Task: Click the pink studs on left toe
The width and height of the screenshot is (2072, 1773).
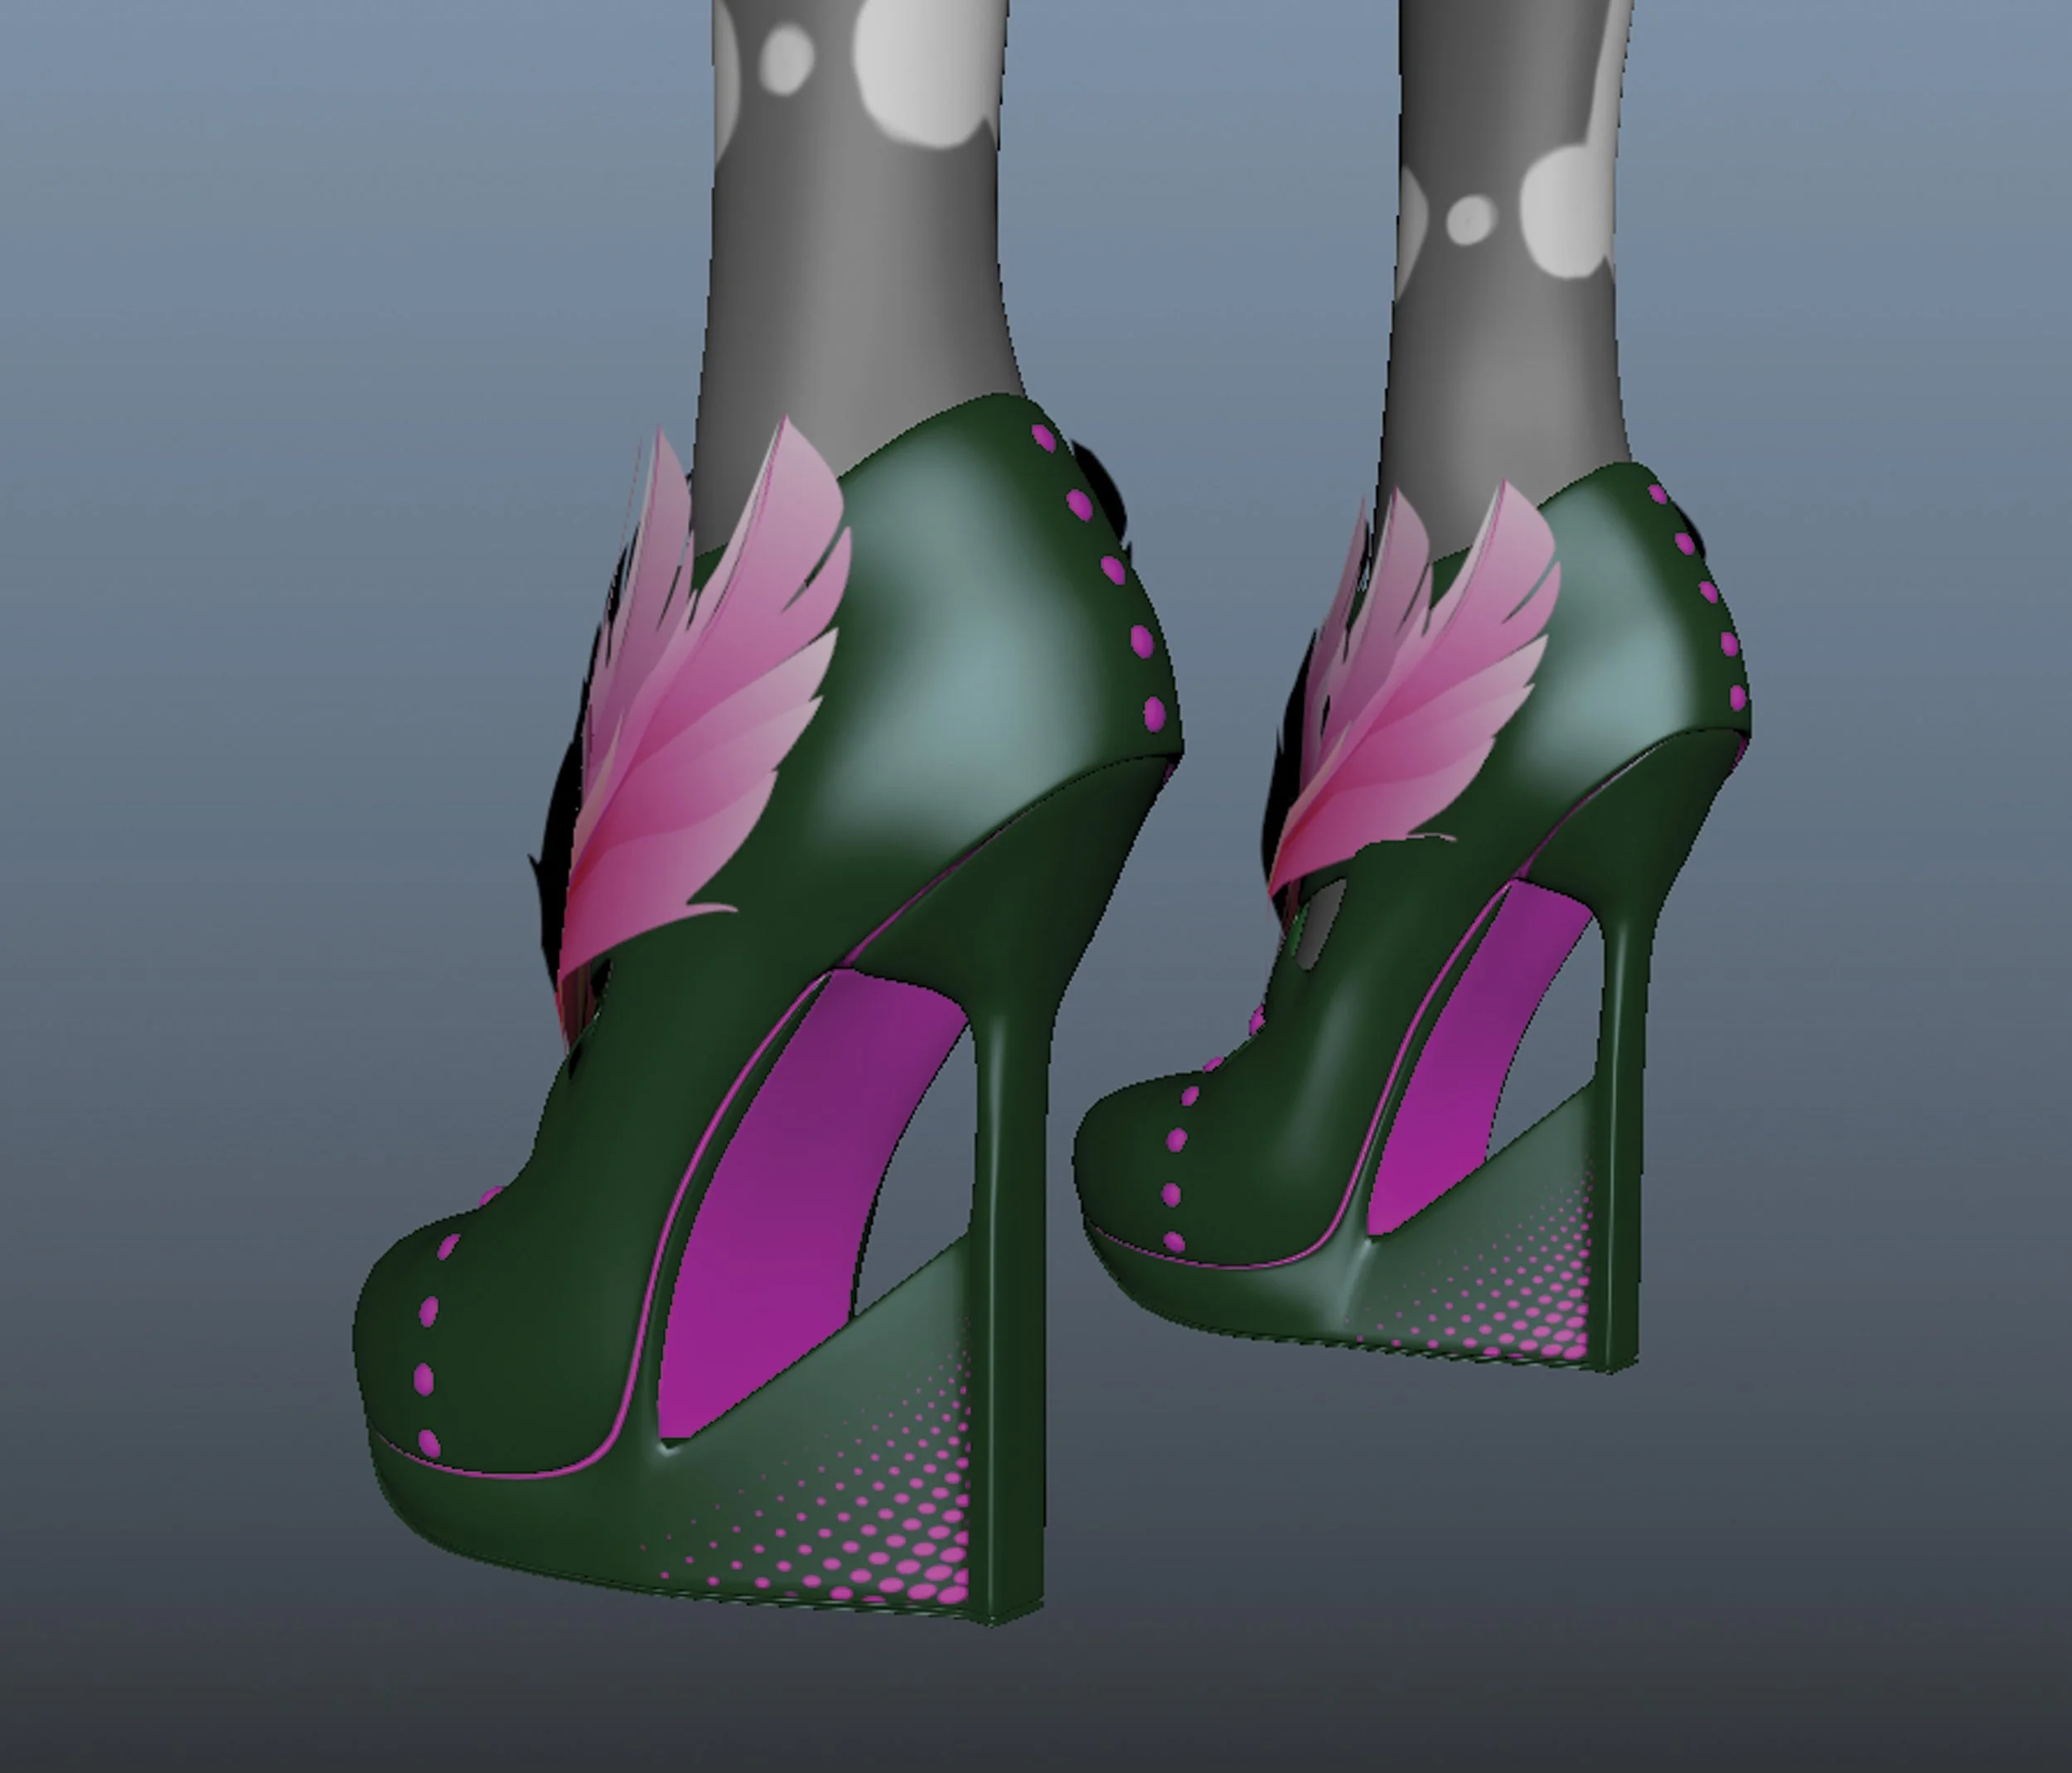Action: (x=426, y=1379)
